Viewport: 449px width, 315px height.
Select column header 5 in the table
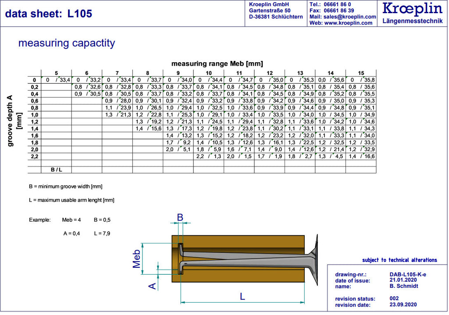point(56,73)
